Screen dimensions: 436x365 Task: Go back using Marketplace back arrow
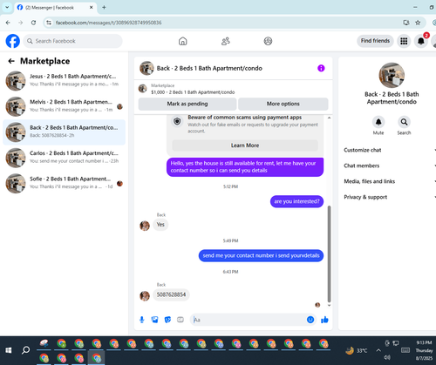11,61
